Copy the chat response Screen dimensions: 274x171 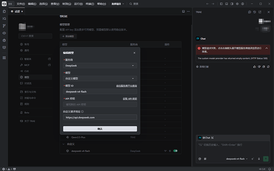click(264, 67)
